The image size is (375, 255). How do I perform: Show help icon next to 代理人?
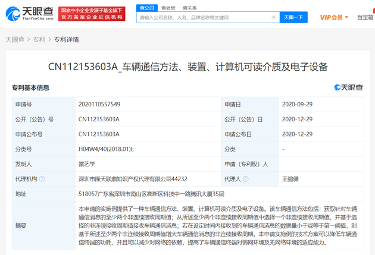click(246, 179)
